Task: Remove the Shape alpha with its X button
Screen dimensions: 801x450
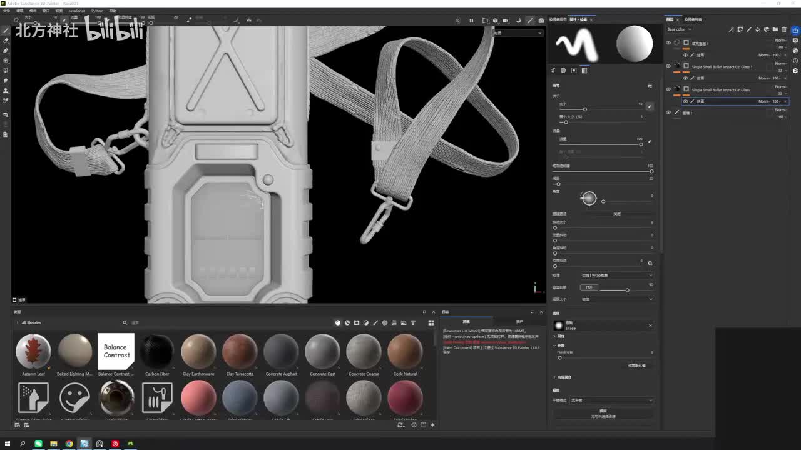Action: pos(650,326)
